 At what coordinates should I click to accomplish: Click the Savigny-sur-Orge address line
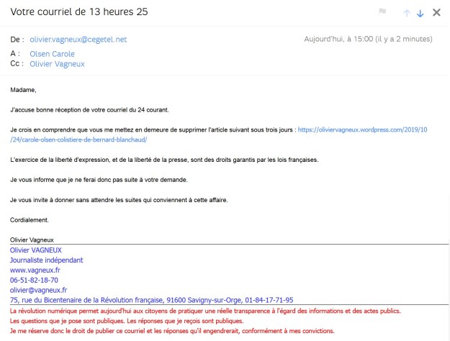click(151, 300)
